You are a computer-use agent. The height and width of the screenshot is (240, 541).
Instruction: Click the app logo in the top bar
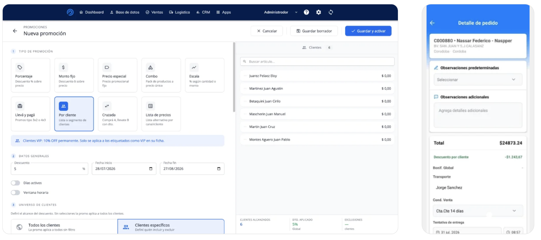tap(70, 12)
